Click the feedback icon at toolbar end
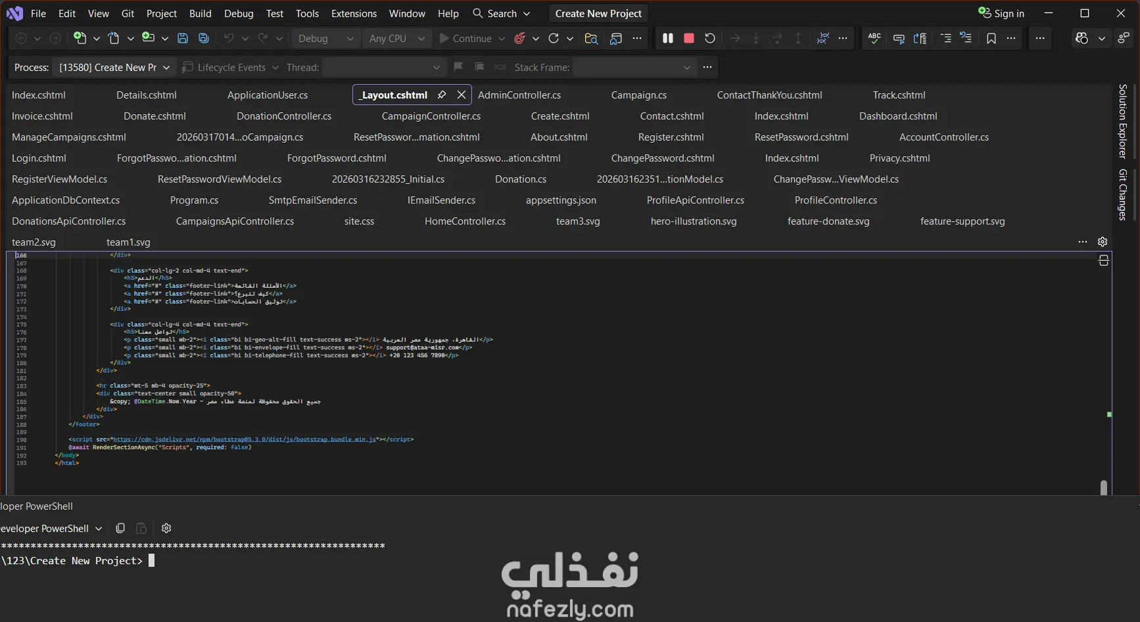 click(x=1124, y=38)
